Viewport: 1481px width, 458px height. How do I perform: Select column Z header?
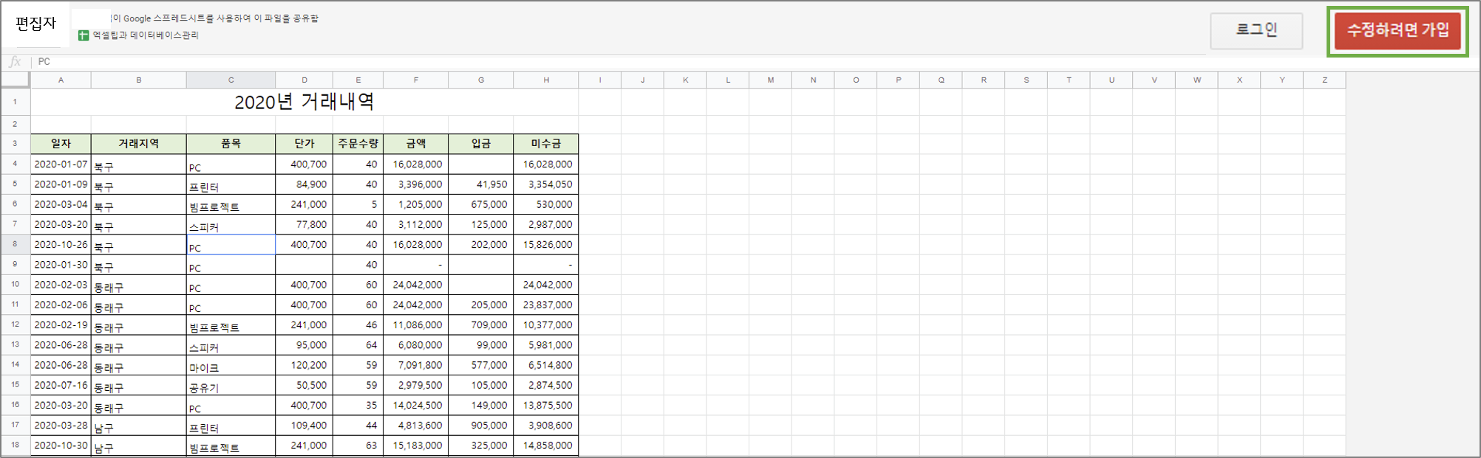(x=1324, y=80)
